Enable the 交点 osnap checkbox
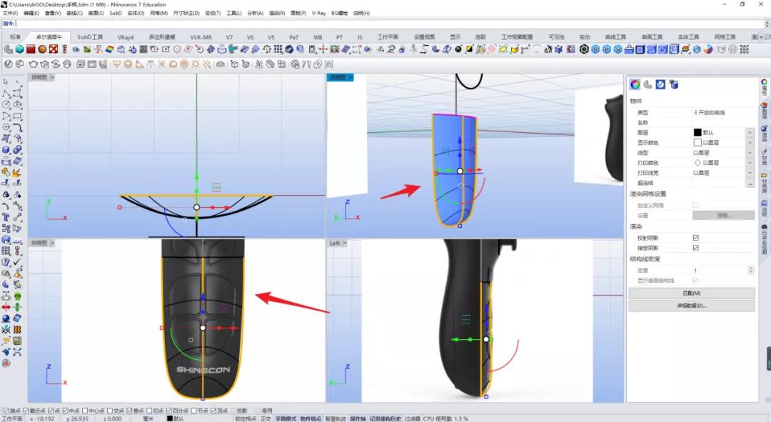The height and width of the screenshot is (422, 771). pos(110,411)
